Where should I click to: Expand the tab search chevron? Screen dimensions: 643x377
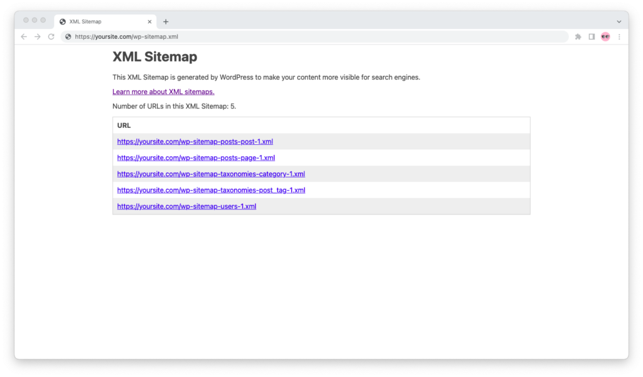tap(619, 22)
